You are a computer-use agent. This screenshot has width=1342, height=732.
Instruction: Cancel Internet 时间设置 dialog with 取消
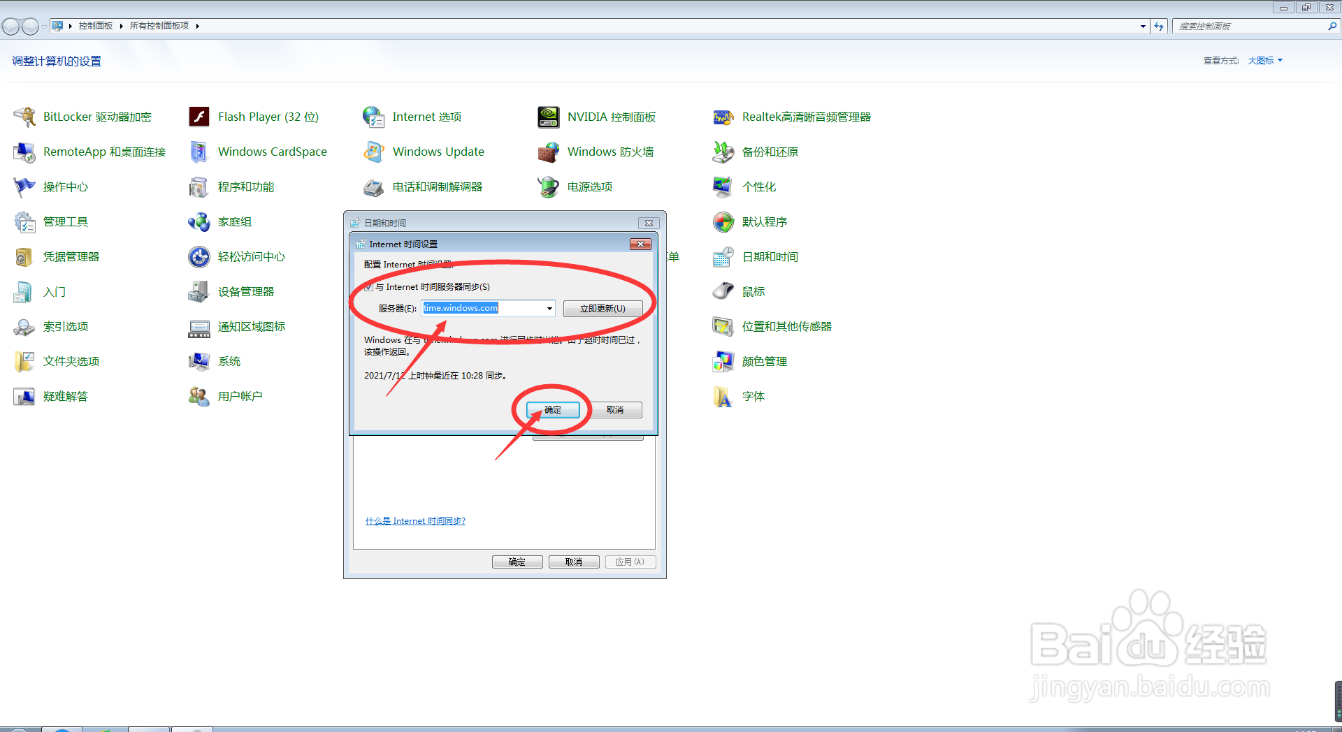[x=615, y=410]
